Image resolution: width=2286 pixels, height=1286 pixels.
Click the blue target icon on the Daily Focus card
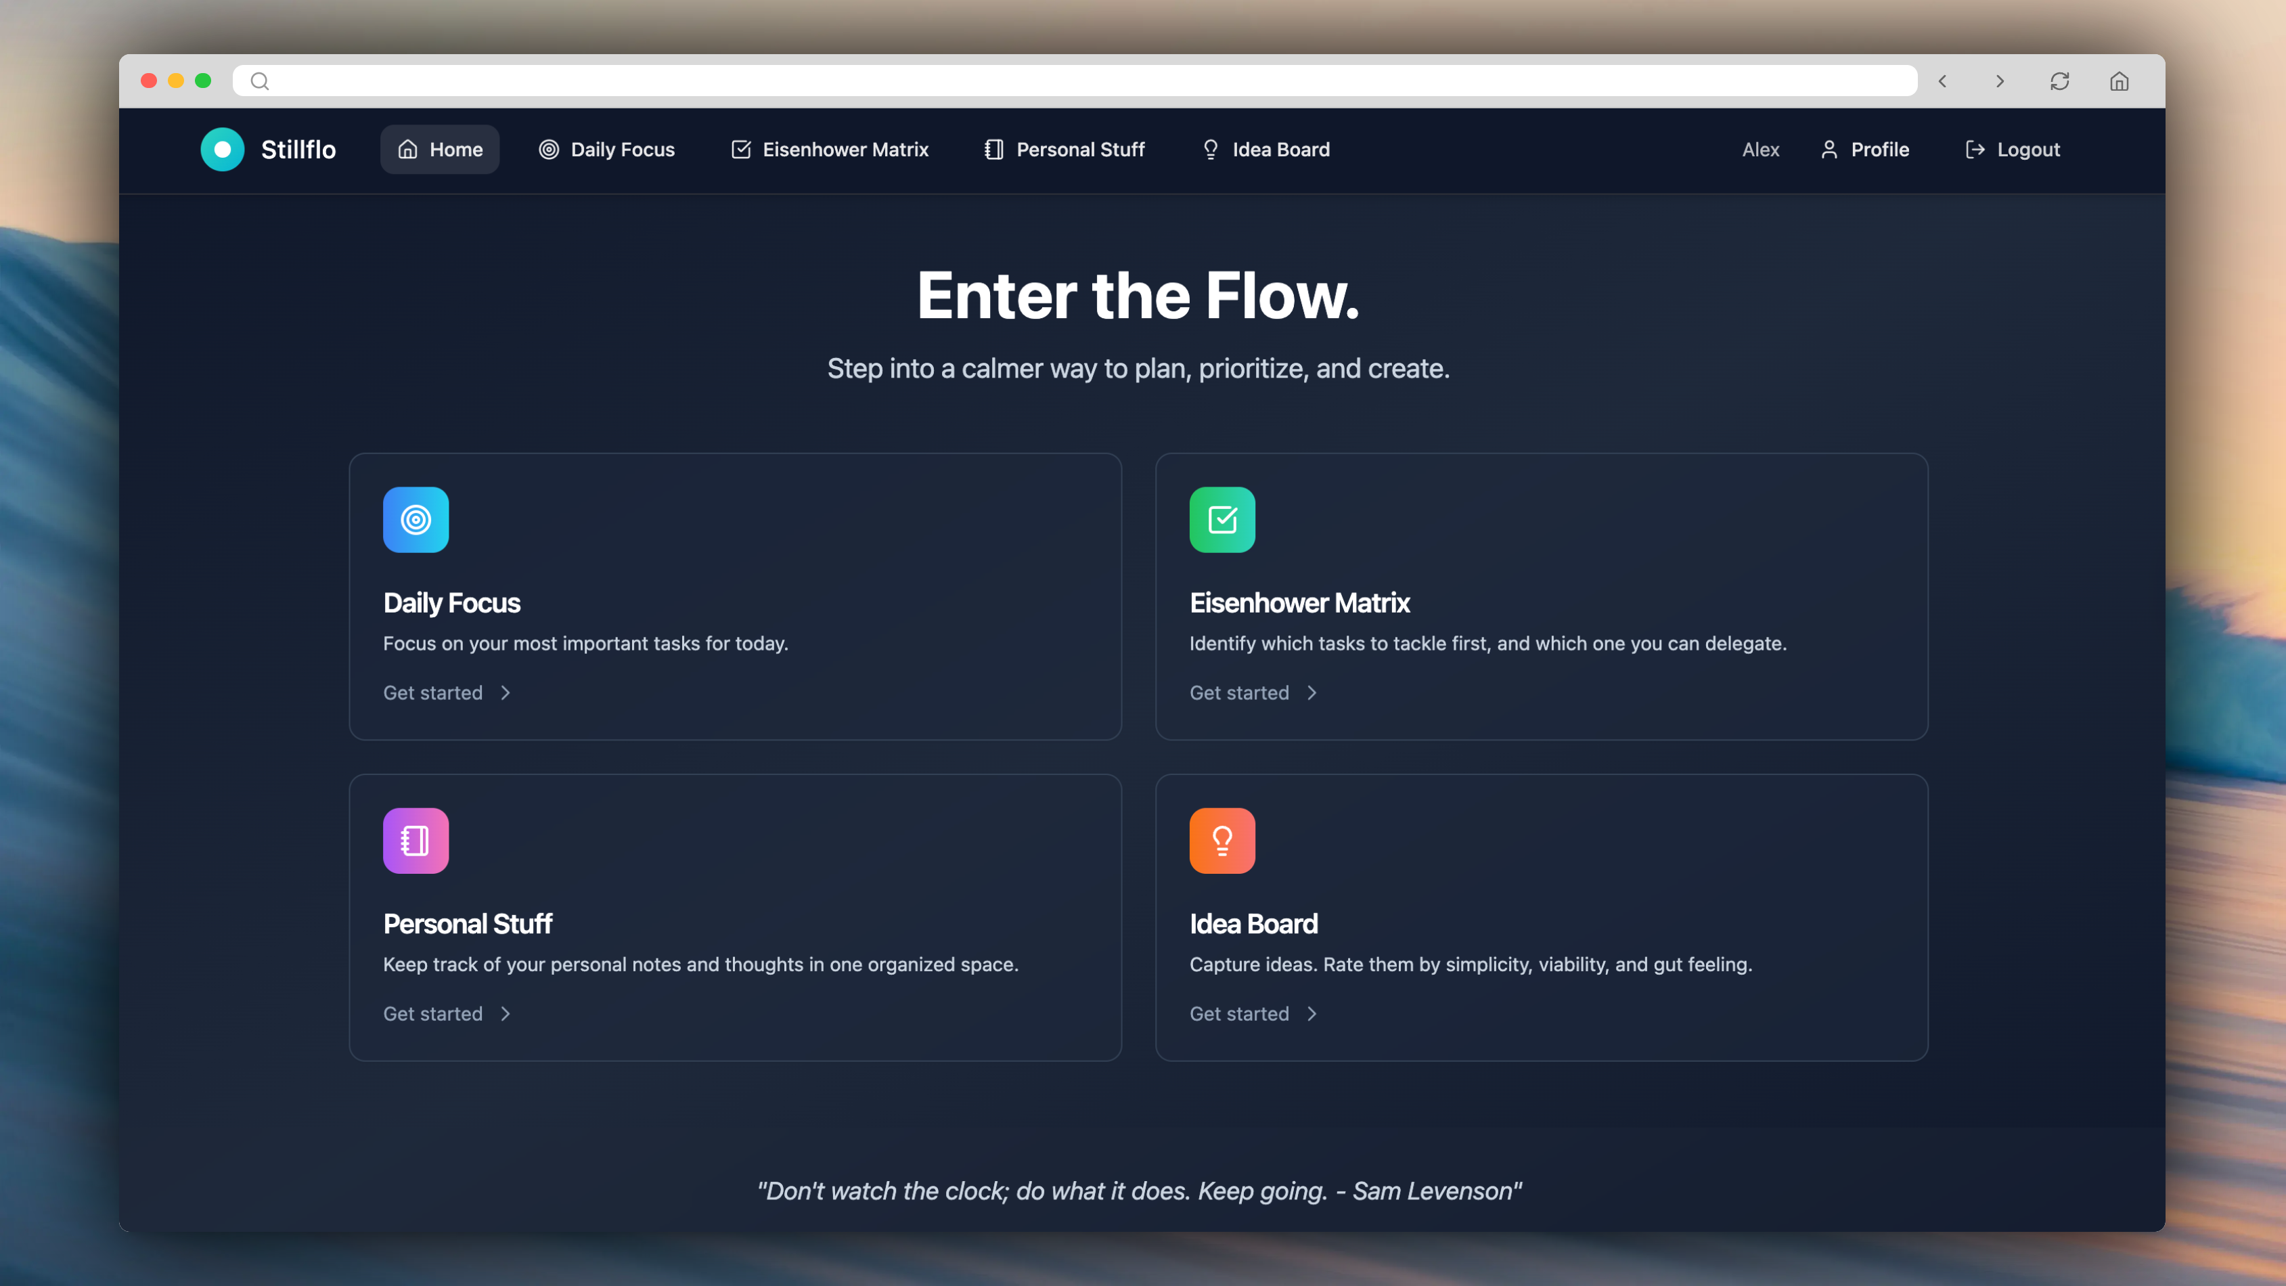416,520
